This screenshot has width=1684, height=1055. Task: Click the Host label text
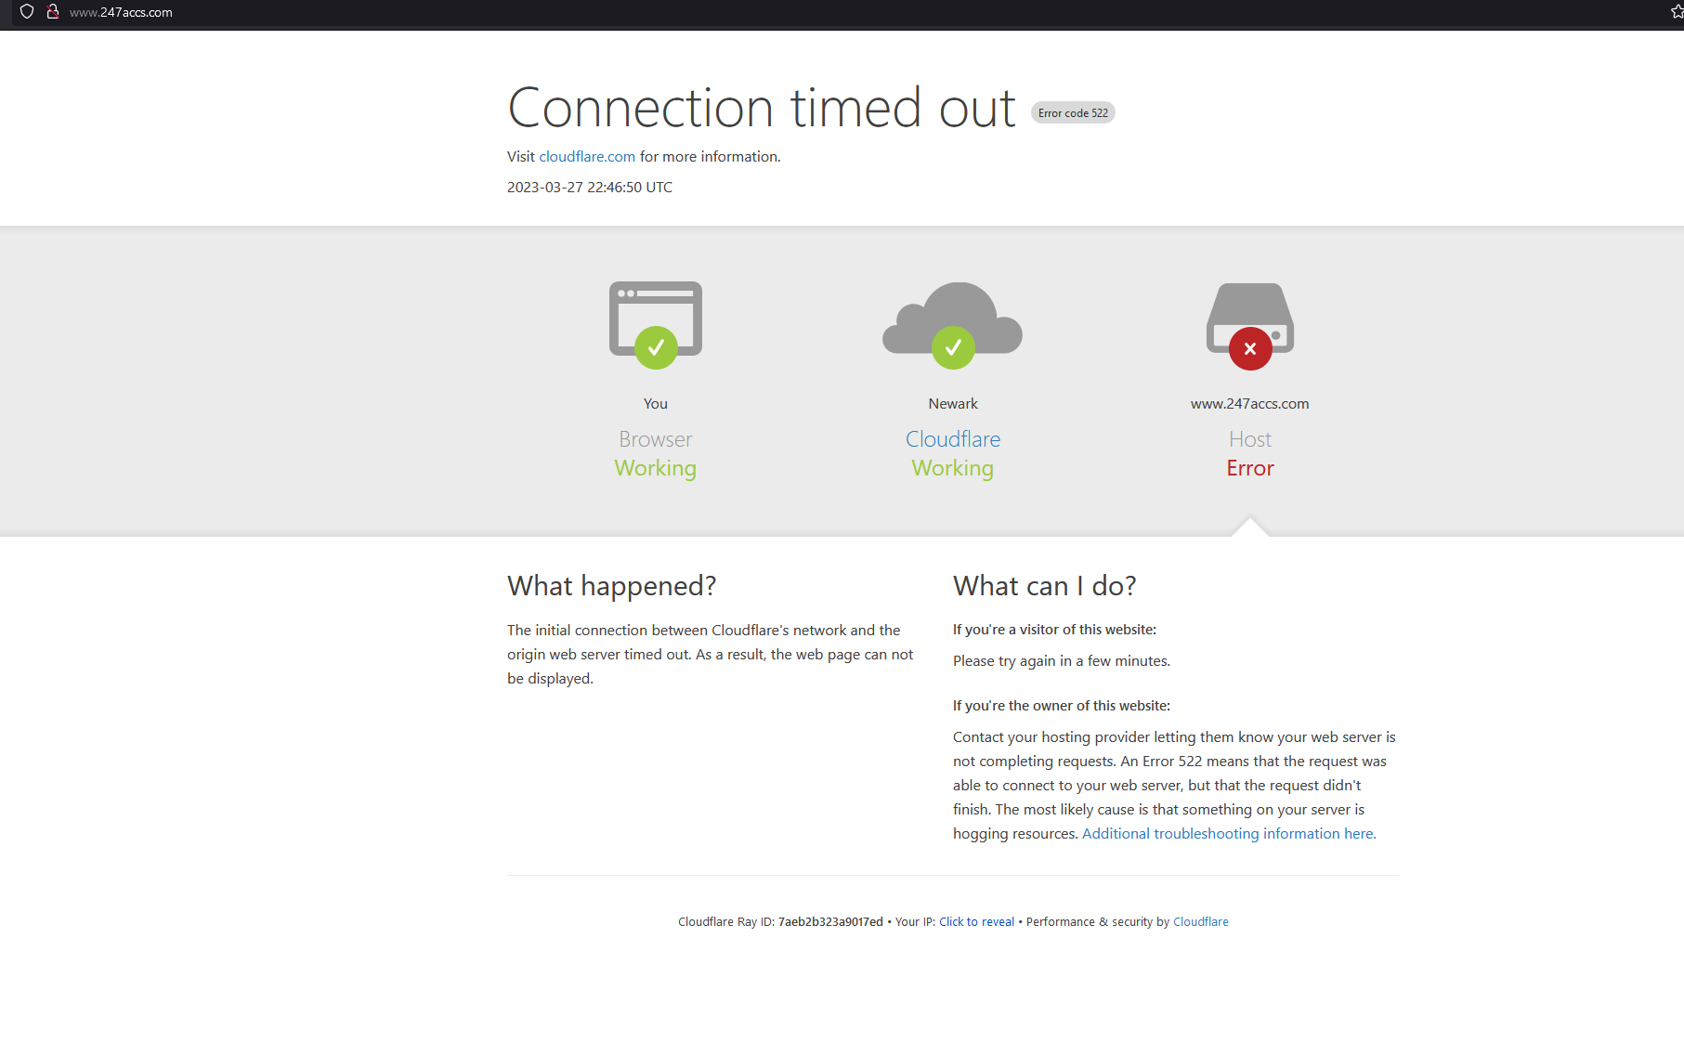coord(1250,439)
